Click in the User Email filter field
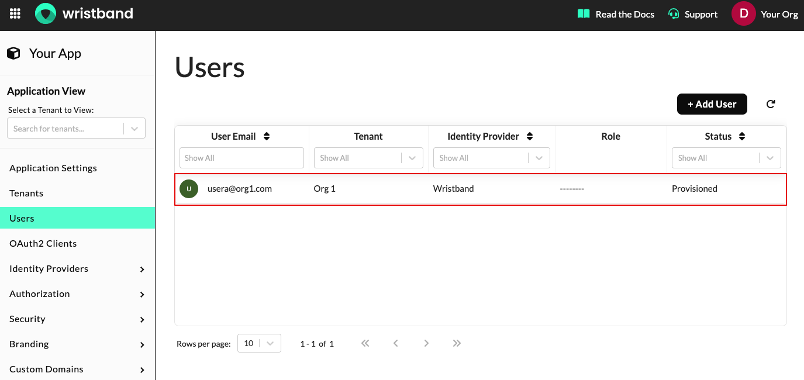 point(241,158)
